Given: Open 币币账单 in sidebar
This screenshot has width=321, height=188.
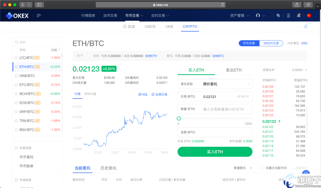Looking at the screenshot, I should [26, 166].
